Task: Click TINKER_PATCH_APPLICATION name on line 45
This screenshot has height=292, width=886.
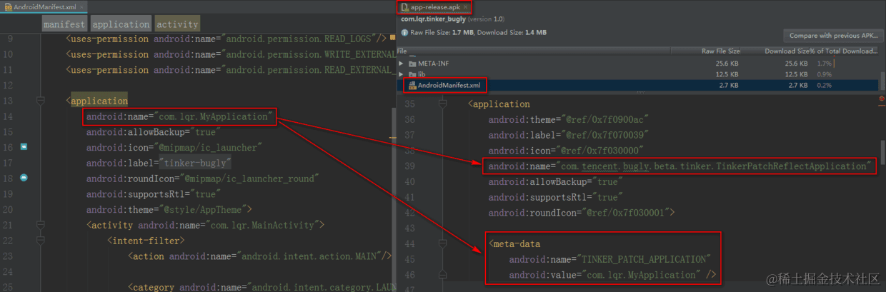Action: tap(610, 259)
